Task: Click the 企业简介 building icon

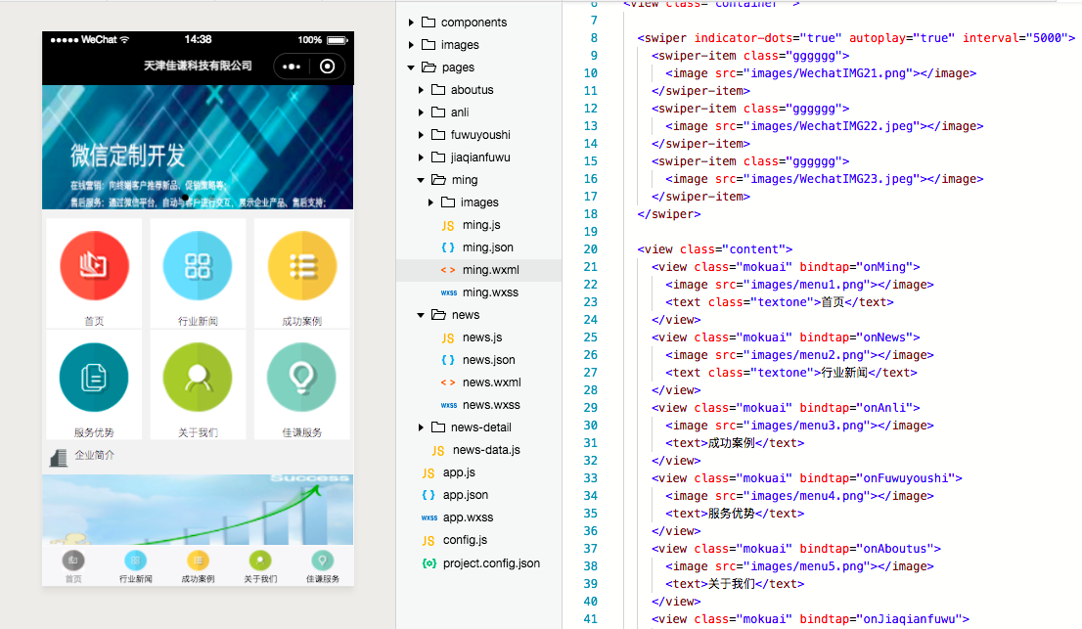Action: [x=59, y=457]
